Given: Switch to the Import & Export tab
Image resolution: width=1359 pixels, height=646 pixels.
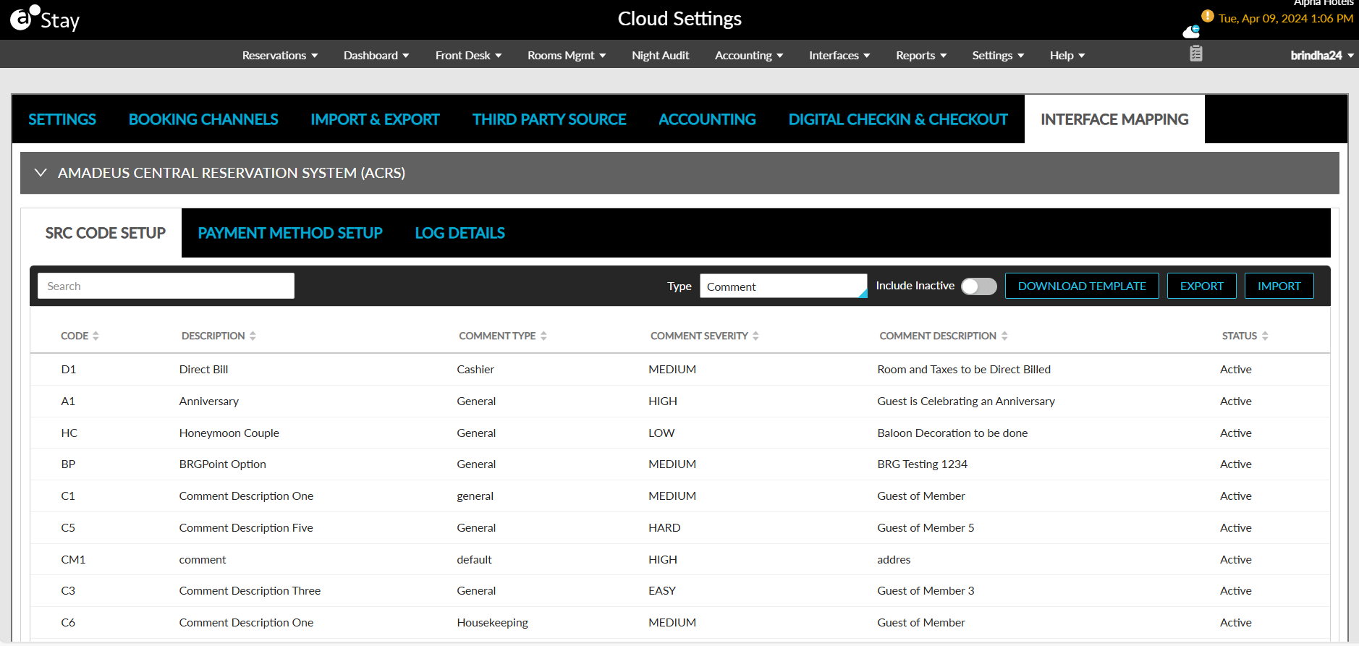Looking at the screenshot, I should tap(375, 119).
